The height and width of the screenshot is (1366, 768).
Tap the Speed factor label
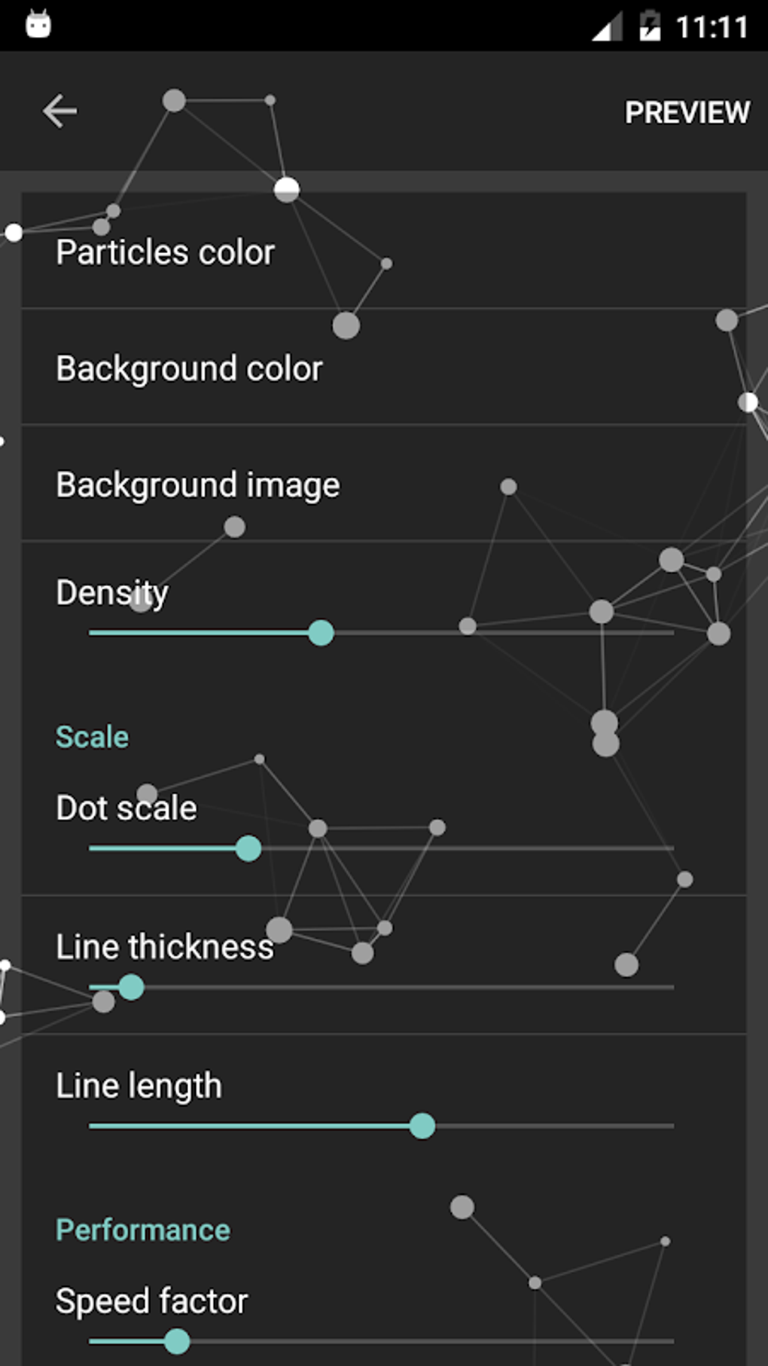151,1300
